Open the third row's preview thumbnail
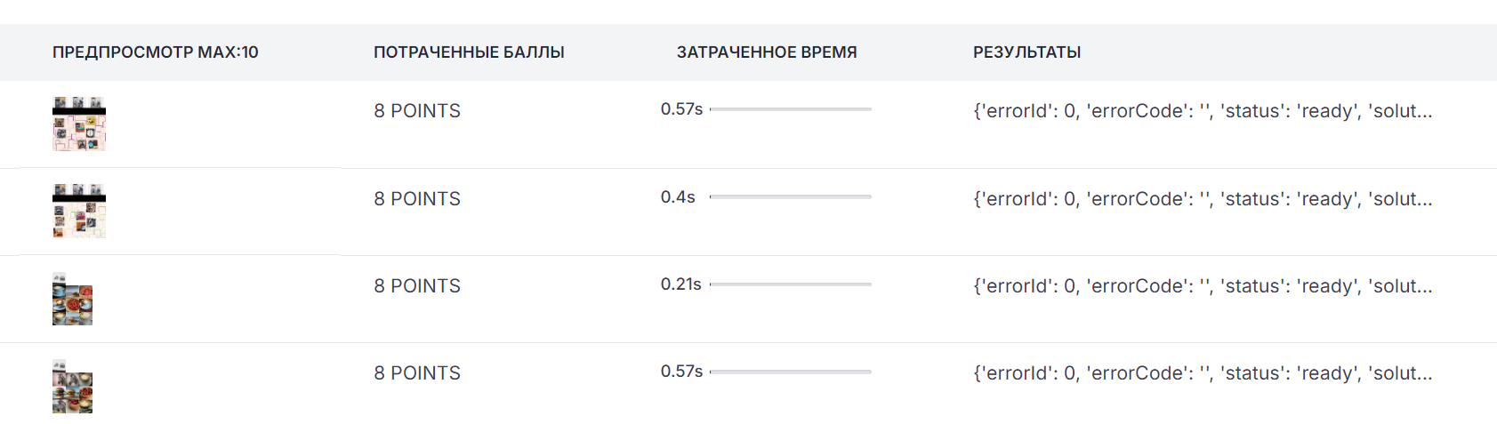Screen dimensions: 1497x424 point(72,299)
